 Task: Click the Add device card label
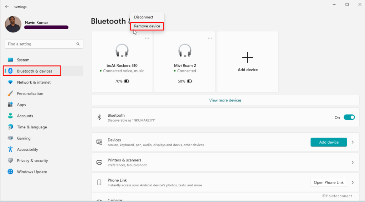tap(248, 70)
